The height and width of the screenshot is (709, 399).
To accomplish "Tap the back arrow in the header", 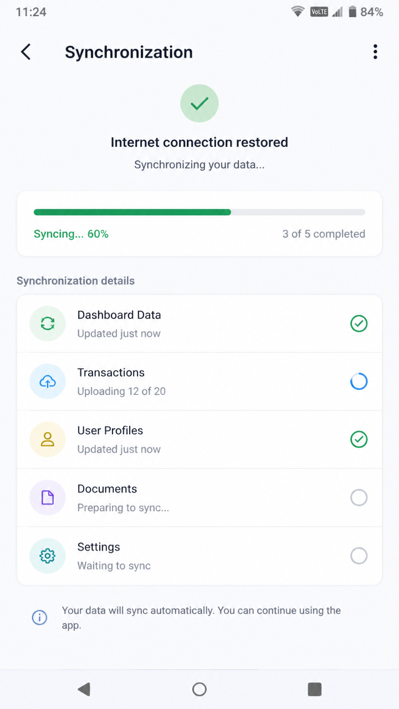I will (x=25, y=52).
